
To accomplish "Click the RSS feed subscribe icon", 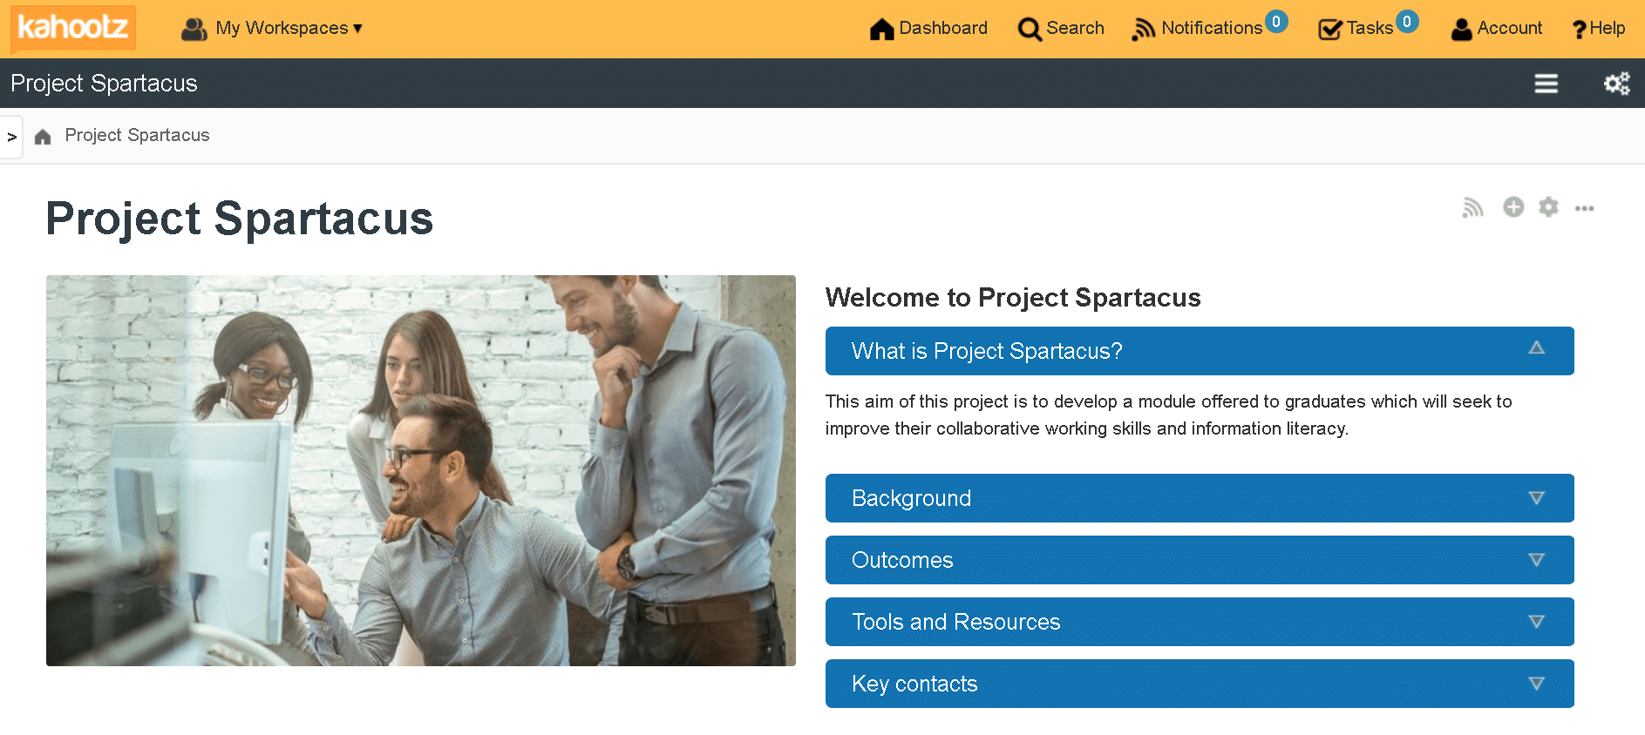I will tap(1472, 207).
